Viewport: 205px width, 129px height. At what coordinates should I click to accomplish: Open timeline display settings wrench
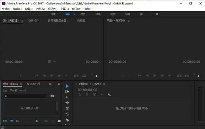click(x=109, y=94)
